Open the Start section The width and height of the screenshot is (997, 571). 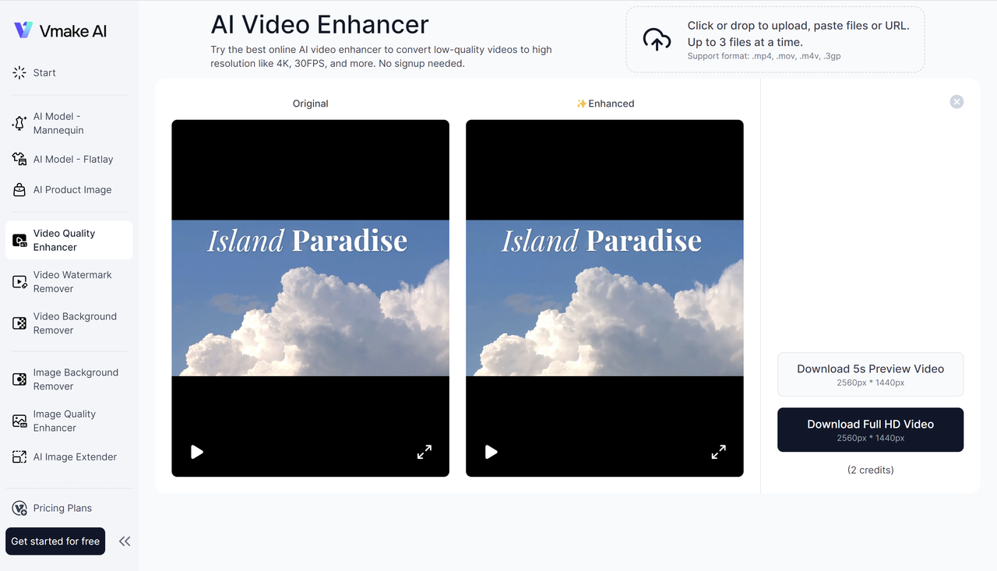[x=44, y=72]
